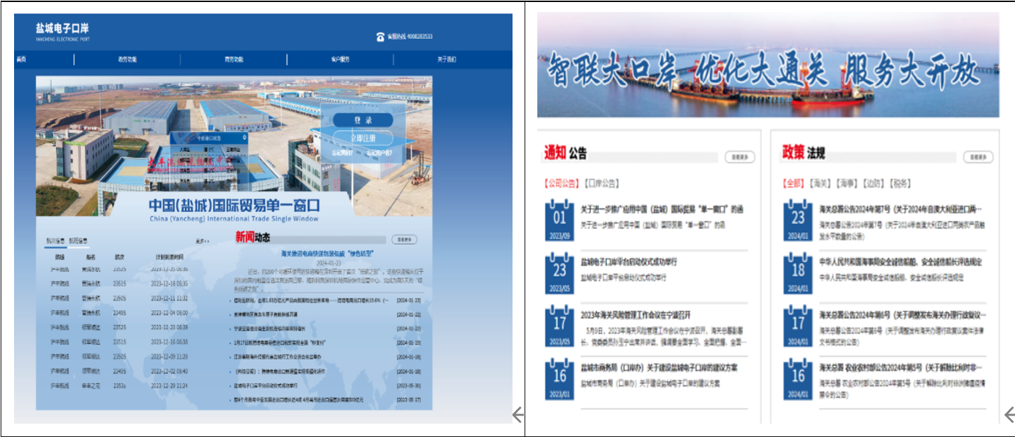Viewport: 1015px width, 437px height.
Task: Click the left-panel back arrow icon
Action: [517, 416]
